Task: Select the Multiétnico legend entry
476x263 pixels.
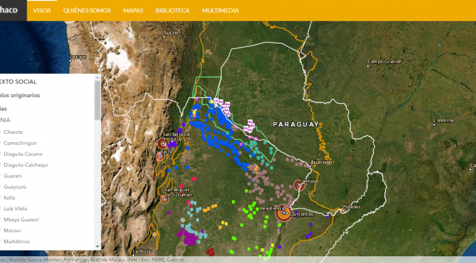Action: click(x=16, y=241)
